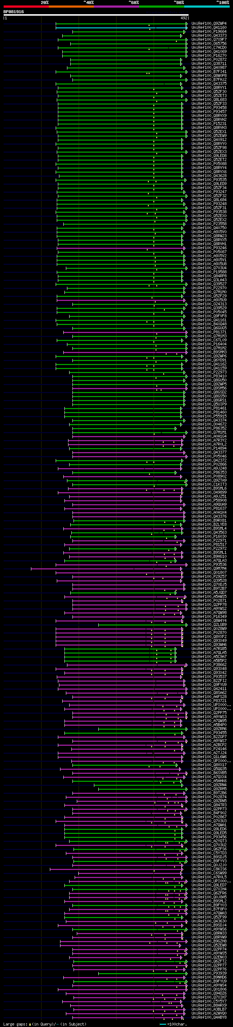This screenshot has width=233, height=1027.
Task: Select the UniRef100_Q9LED8 label
Action: (209, 156)
